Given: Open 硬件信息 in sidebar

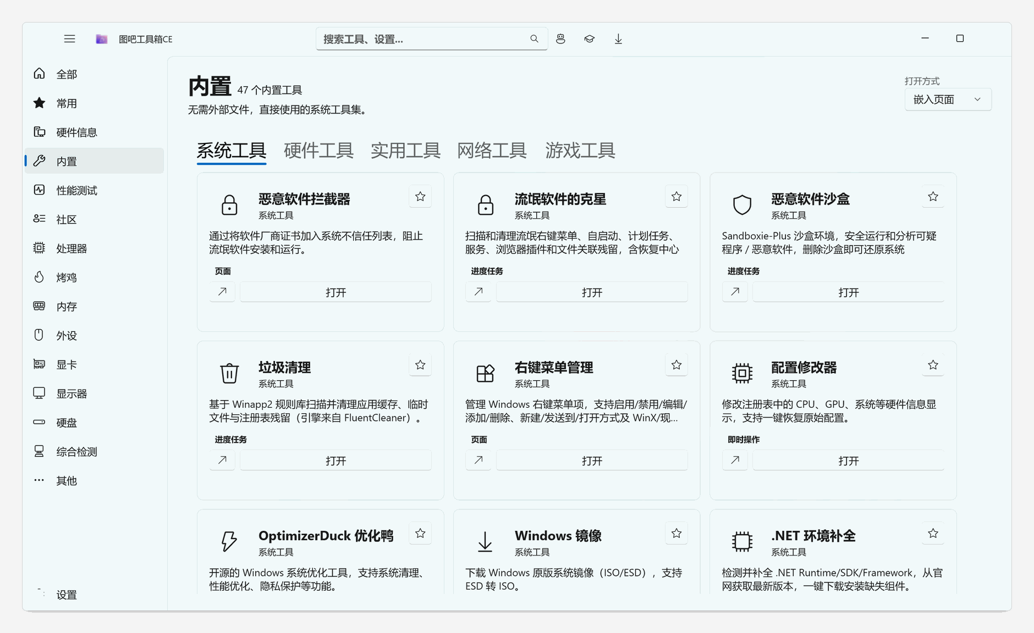Looking at the screenshot, I should (94, 132).
